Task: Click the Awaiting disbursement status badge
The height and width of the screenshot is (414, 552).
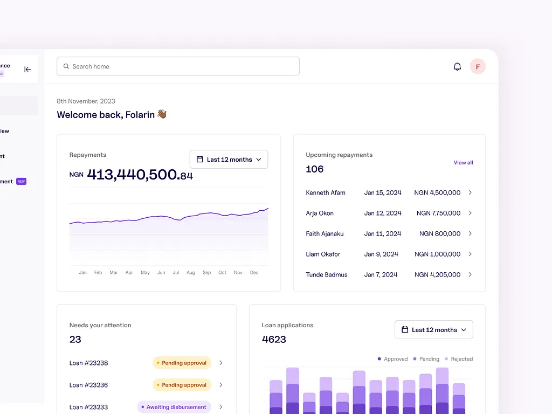Action: click(174, 407)
